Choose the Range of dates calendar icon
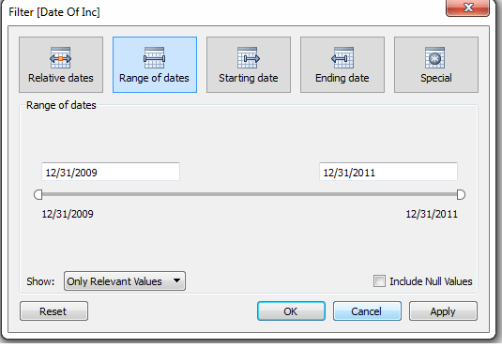The image size is (502, 348). coord(154,57)
